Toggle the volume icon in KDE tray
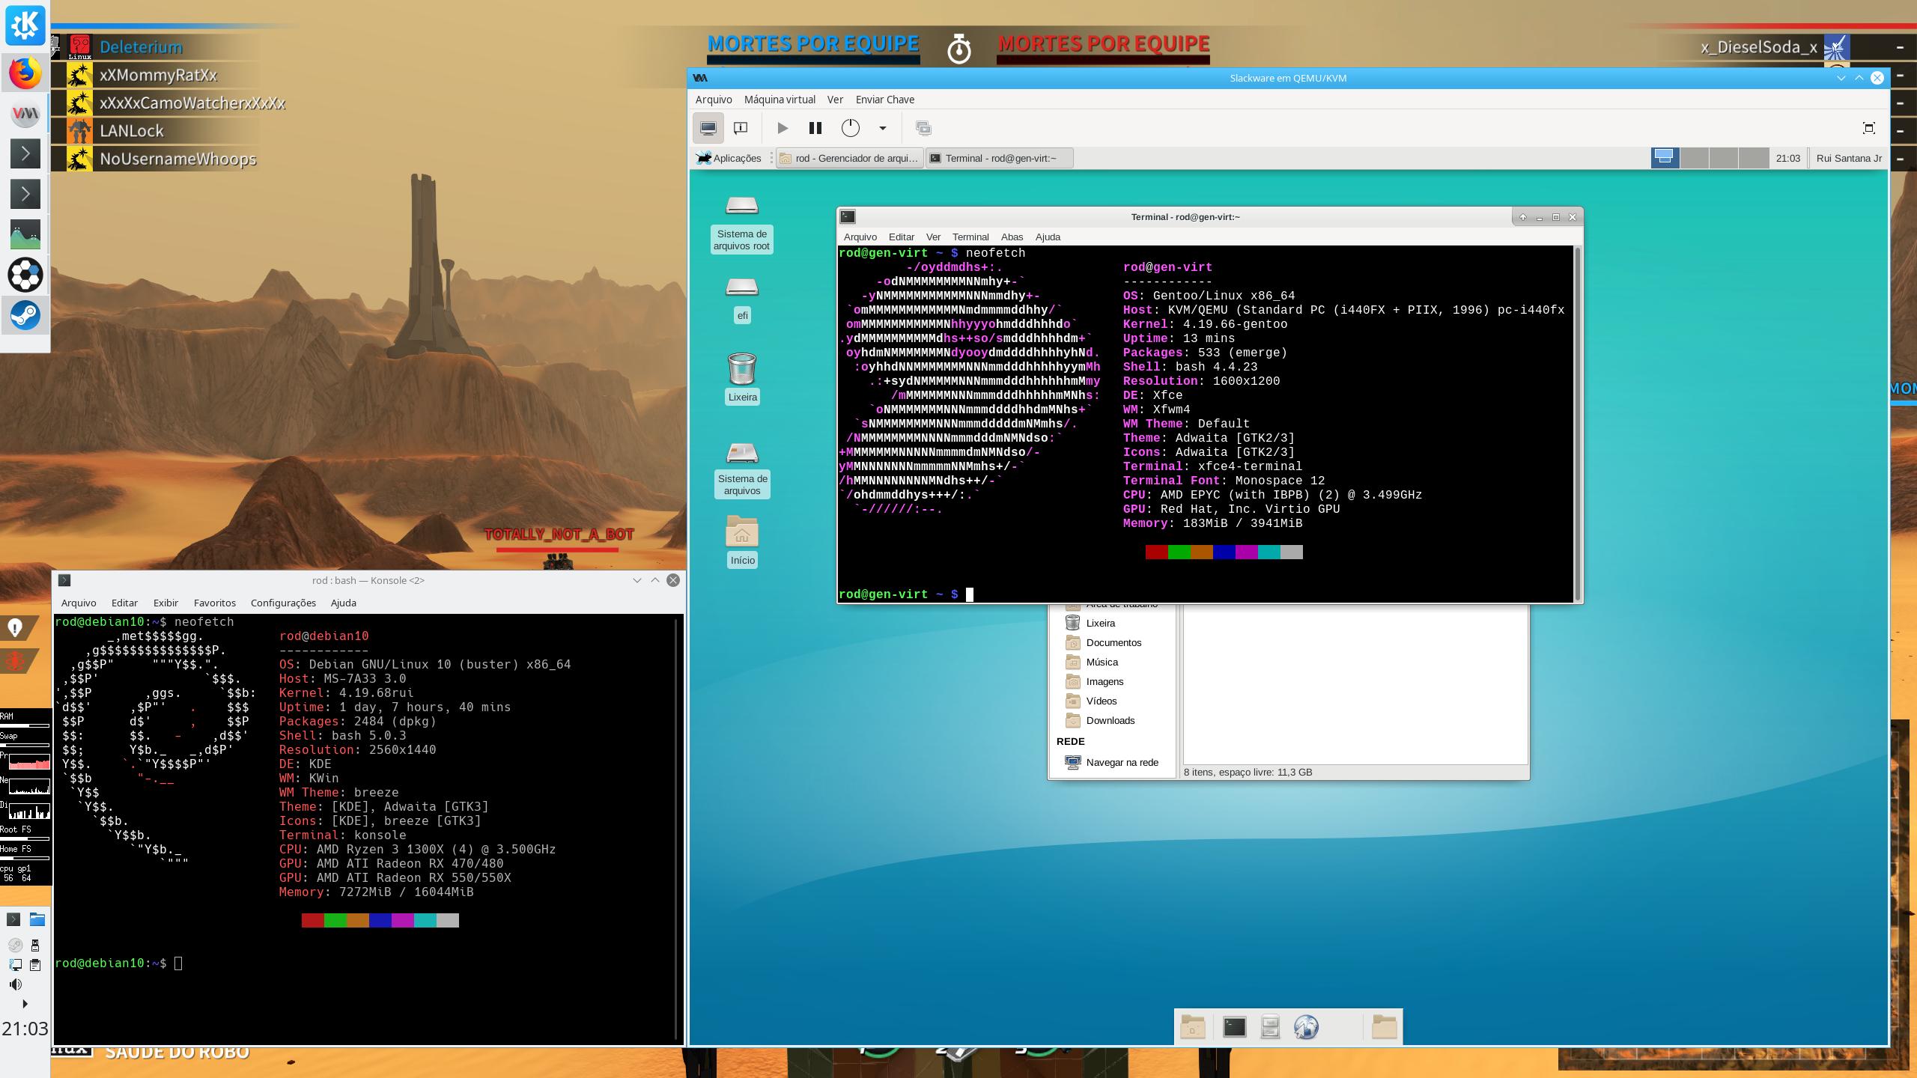Image resolution: width=1917 pixels, height=1078 pixels. pos(16,984)
